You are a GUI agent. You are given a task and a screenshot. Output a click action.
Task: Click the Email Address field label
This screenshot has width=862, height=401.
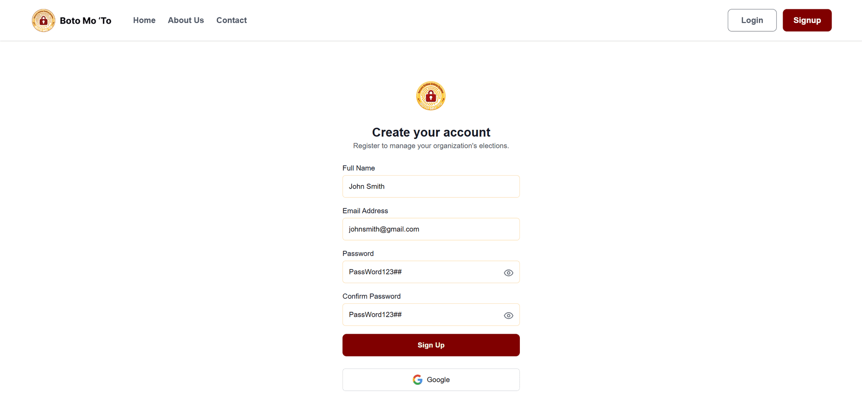[x=365, y=211]
